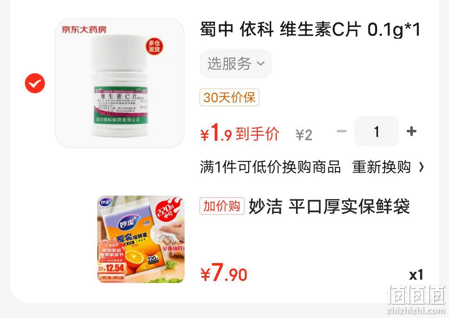
Task: Click the chevron arrow in 选服务
Action: [x=261, y=63]
